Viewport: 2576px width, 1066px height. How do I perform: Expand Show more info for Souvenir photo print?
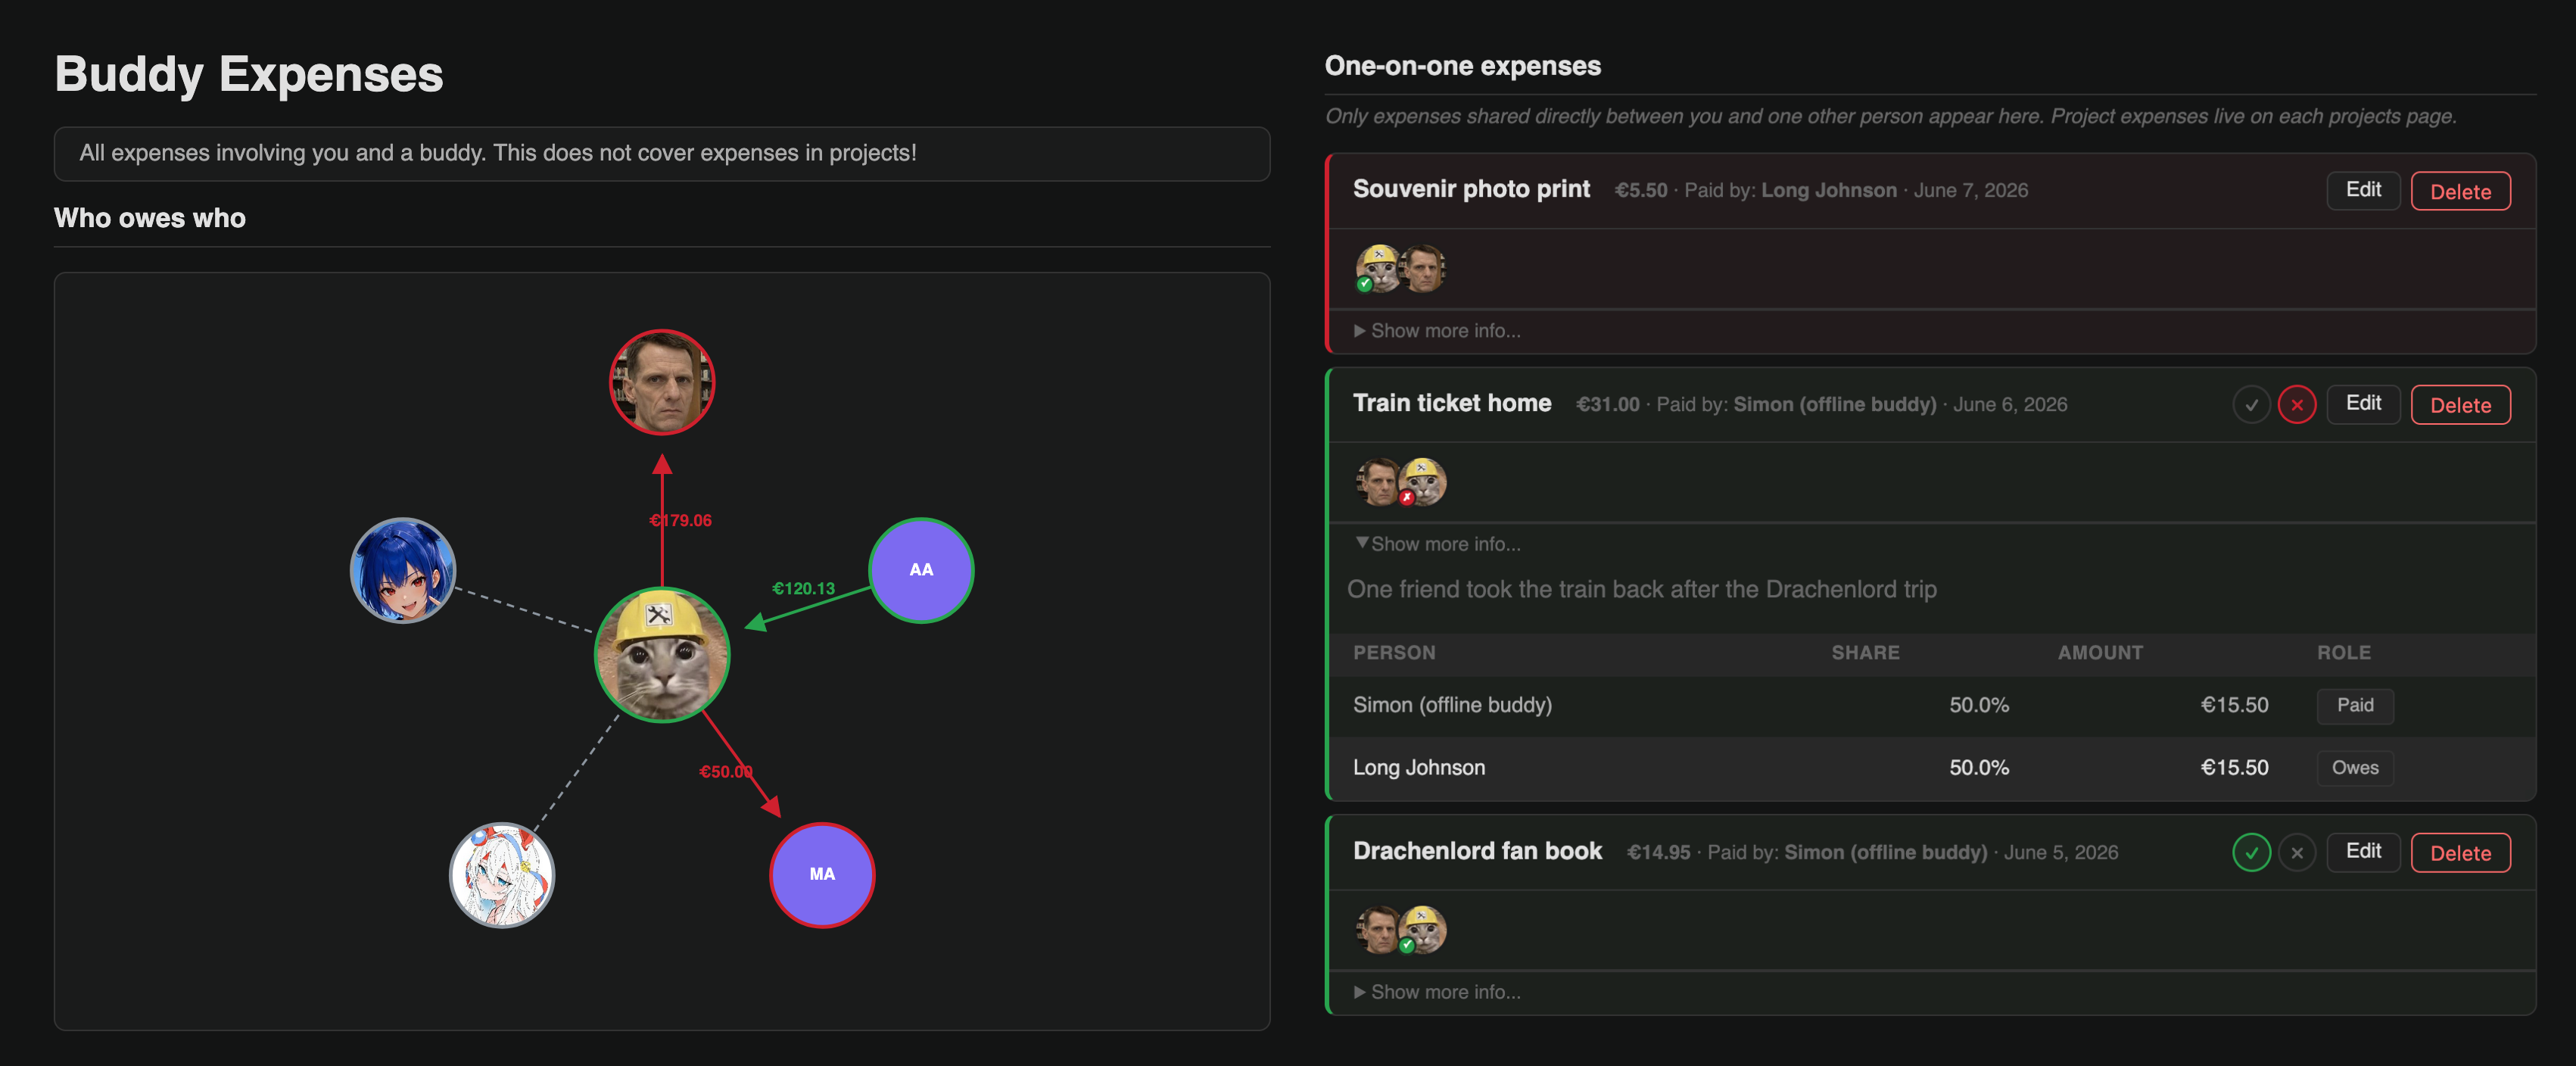pyautogui.click(x=1437, y=331)
